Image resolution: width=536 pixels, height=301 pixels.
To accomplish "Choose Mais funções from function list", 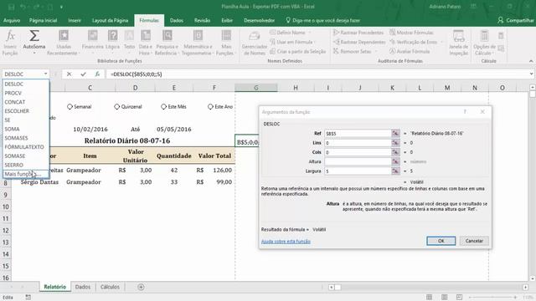I will (x=26, y=174).
